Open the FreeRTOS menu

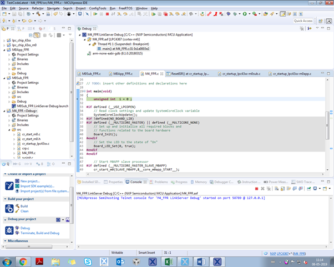tap(124, 8)
